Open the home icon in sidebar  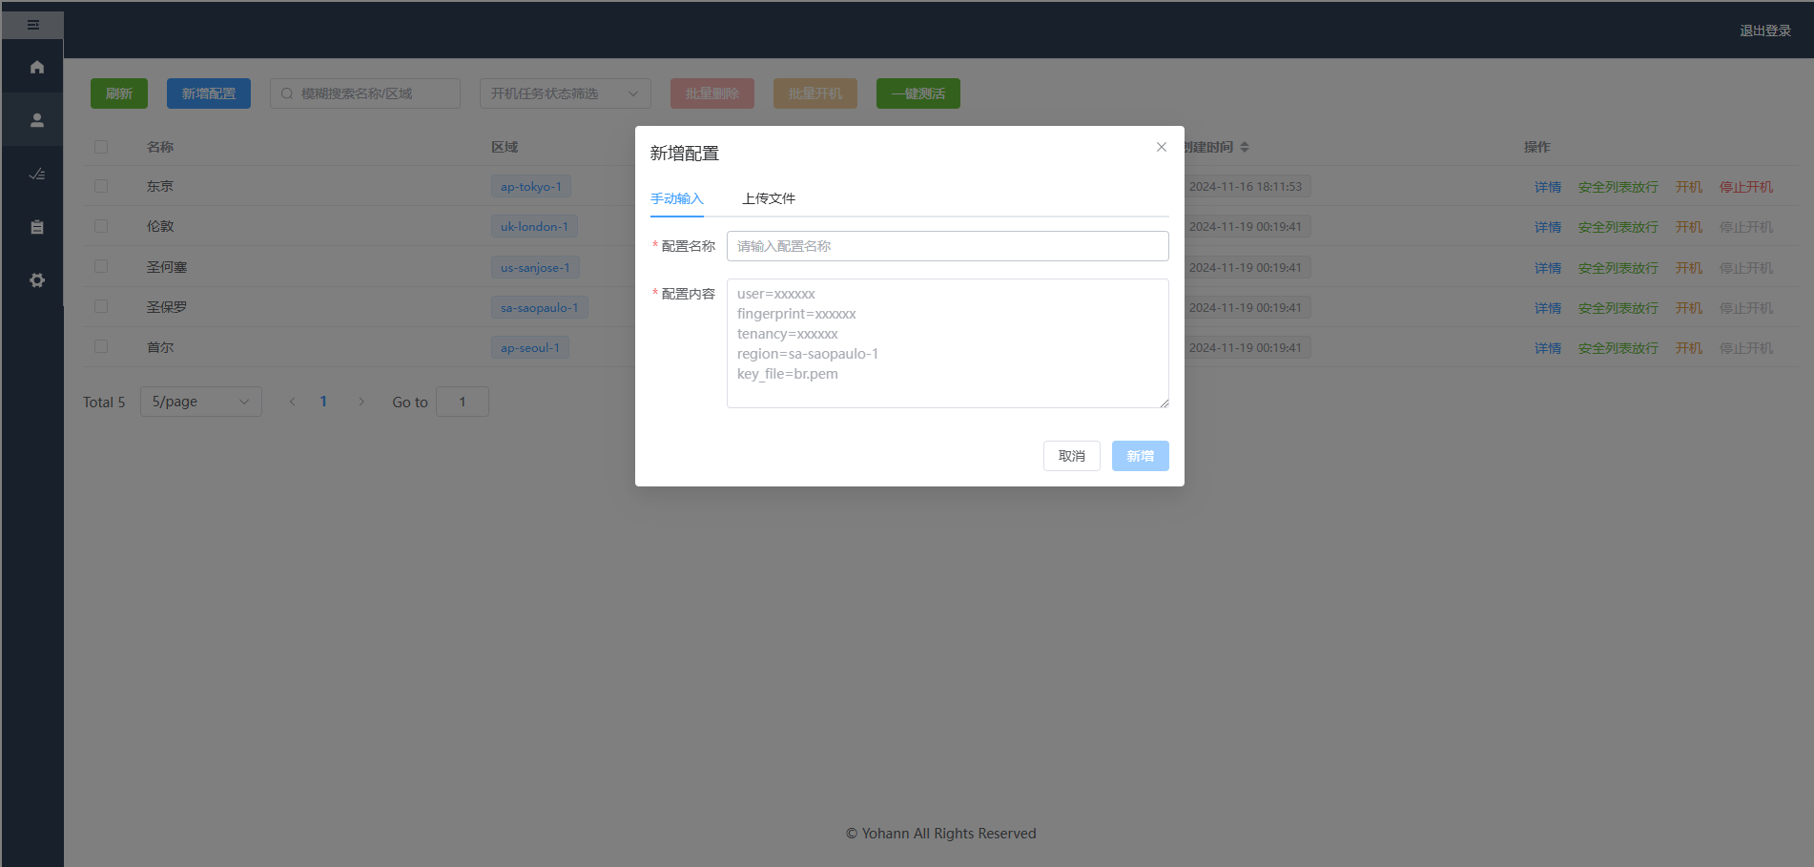point(36,67)
